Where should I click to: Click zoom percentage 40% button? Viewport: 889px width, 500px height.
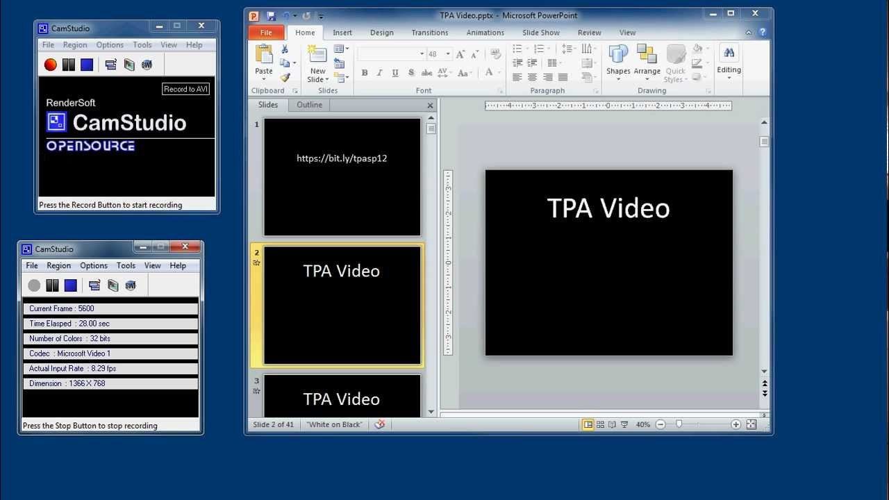tap(643, 424)
